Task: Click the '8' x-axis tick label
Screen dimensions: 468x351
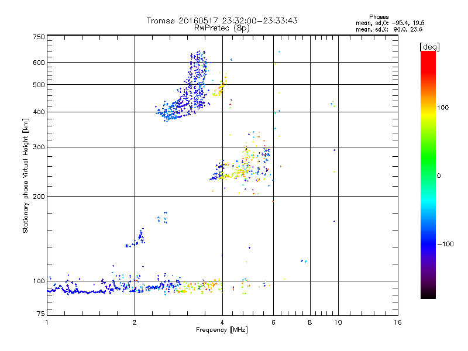Action: pyautogui.click(x=310, y=322)
